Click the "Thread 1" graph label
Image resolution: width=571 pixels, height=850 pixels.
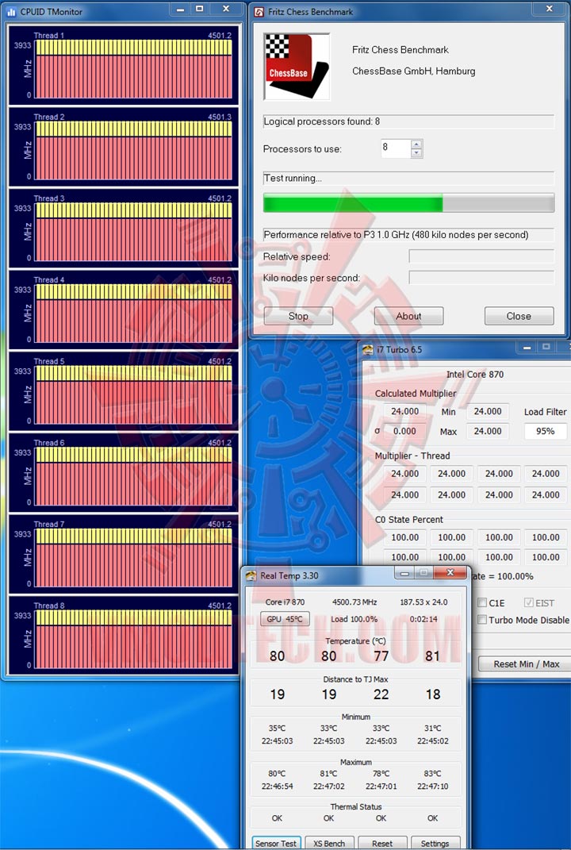pos(48,35)
